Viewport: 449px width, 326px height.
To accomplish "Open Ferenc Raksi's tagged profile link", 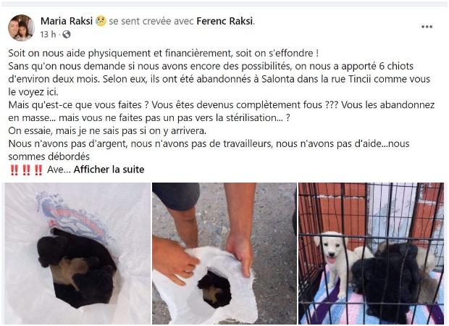I will point(224,21).
